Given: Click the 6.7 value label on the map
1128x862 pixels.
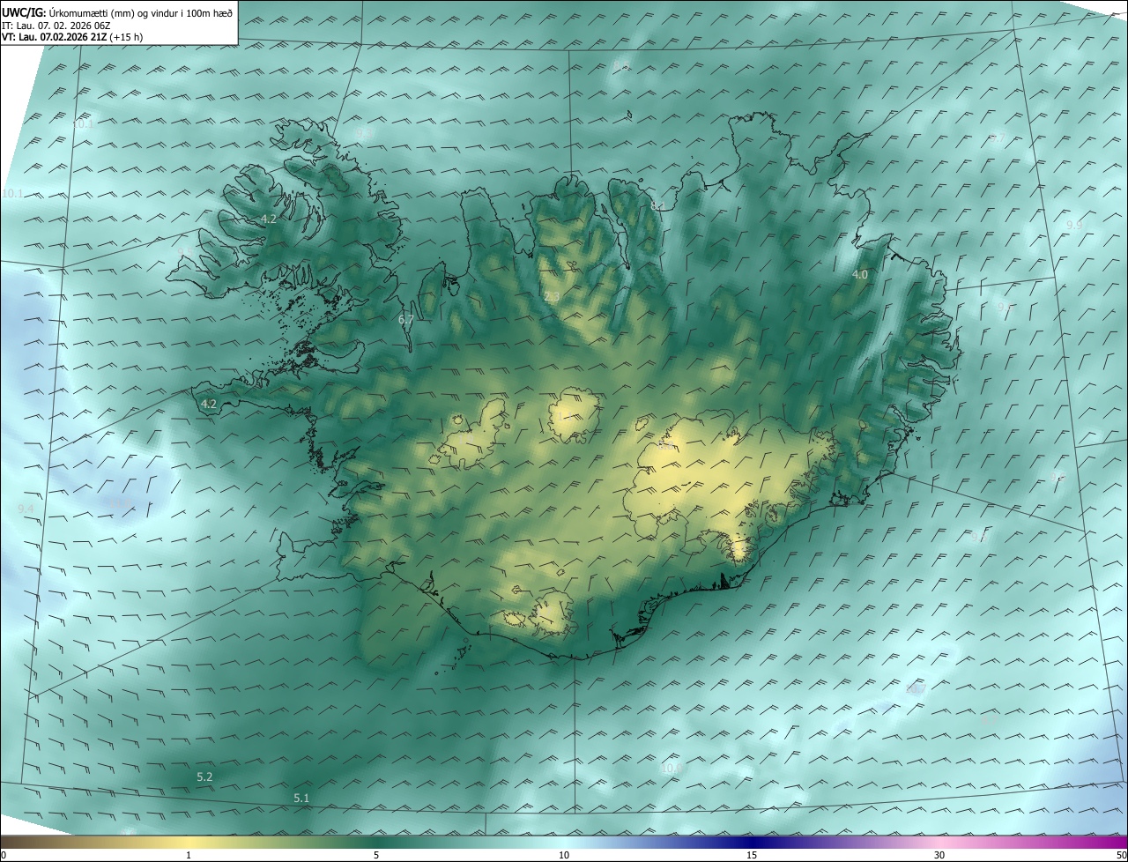Looking at the screenshot, I should tap(406, 319).
